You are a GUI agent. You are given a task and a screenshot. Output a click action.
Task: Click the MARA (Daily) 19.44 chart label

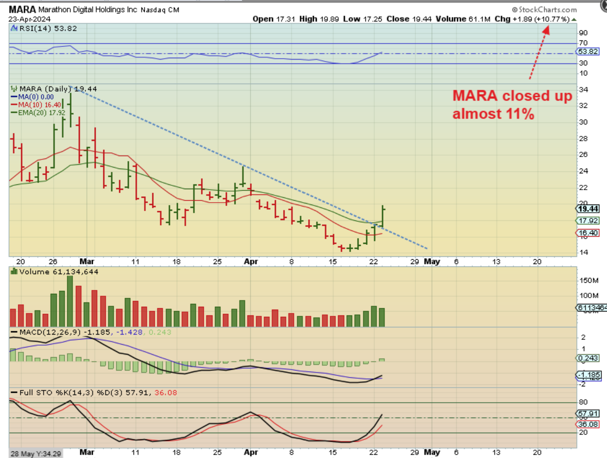point(58,89)
